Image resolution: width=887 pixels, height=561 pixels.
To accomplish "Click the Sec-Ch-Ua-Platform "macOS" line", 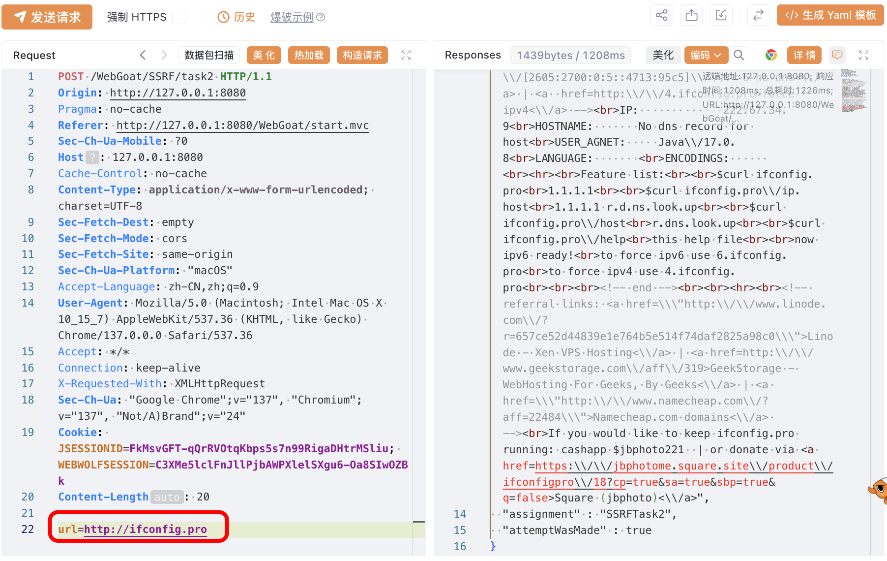I will pyautogui.click(x=146, y=271).
